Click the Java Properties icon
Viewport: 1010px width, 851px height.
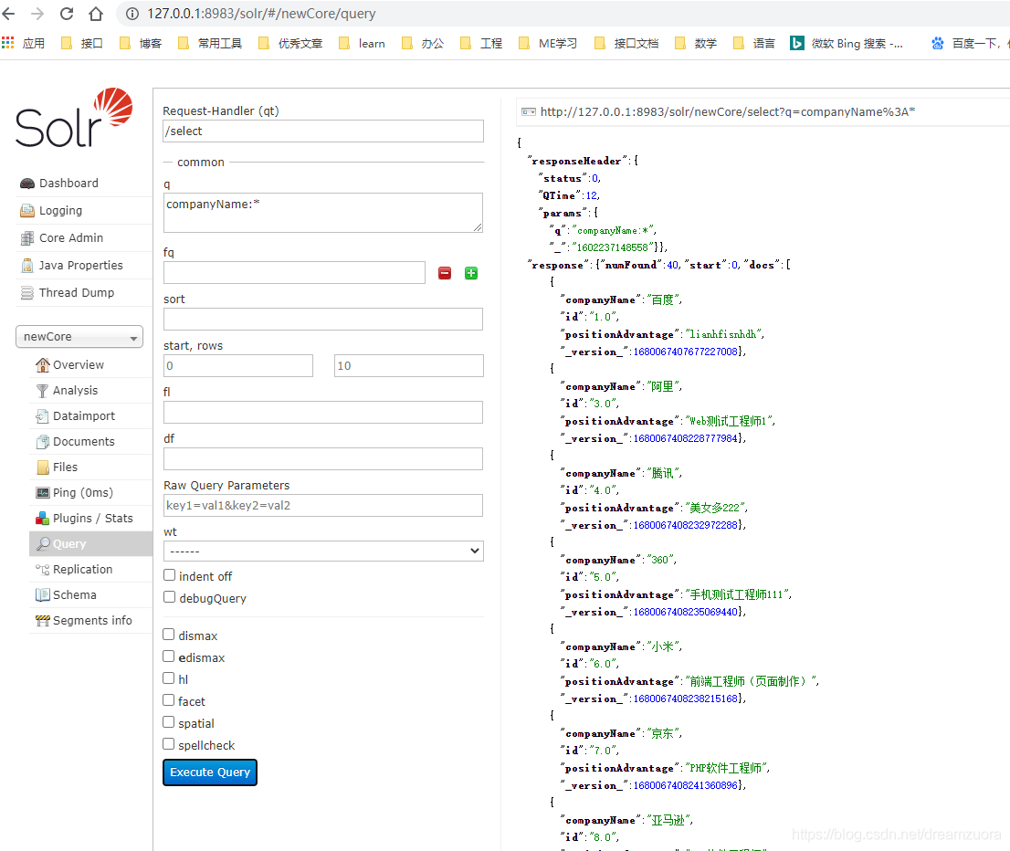[27, 266]
